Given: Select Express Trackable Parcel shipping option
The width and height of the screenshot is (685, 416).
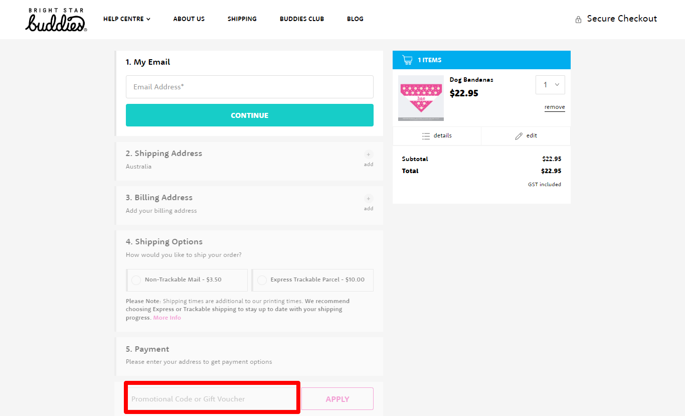Looking at the screenshot, I should coord(262,280).
